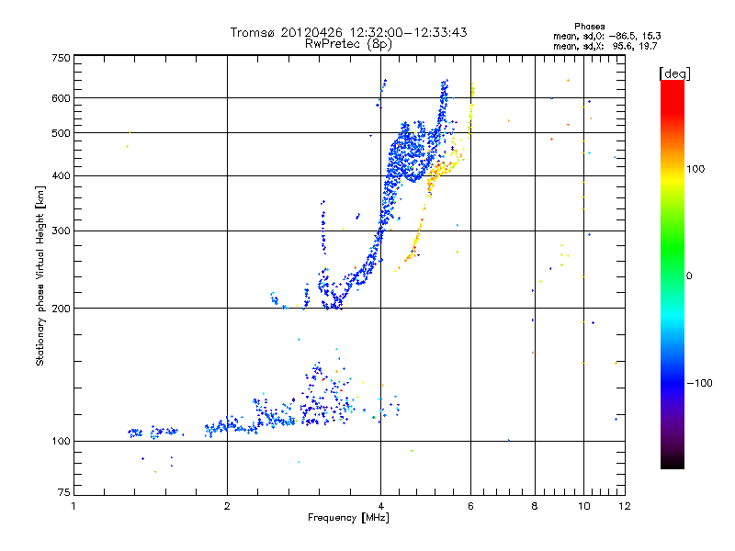The height and width of the screenshot is (551, 735).
Task: Click the x-axis tick label '8'
Action: tap(535, 507)
